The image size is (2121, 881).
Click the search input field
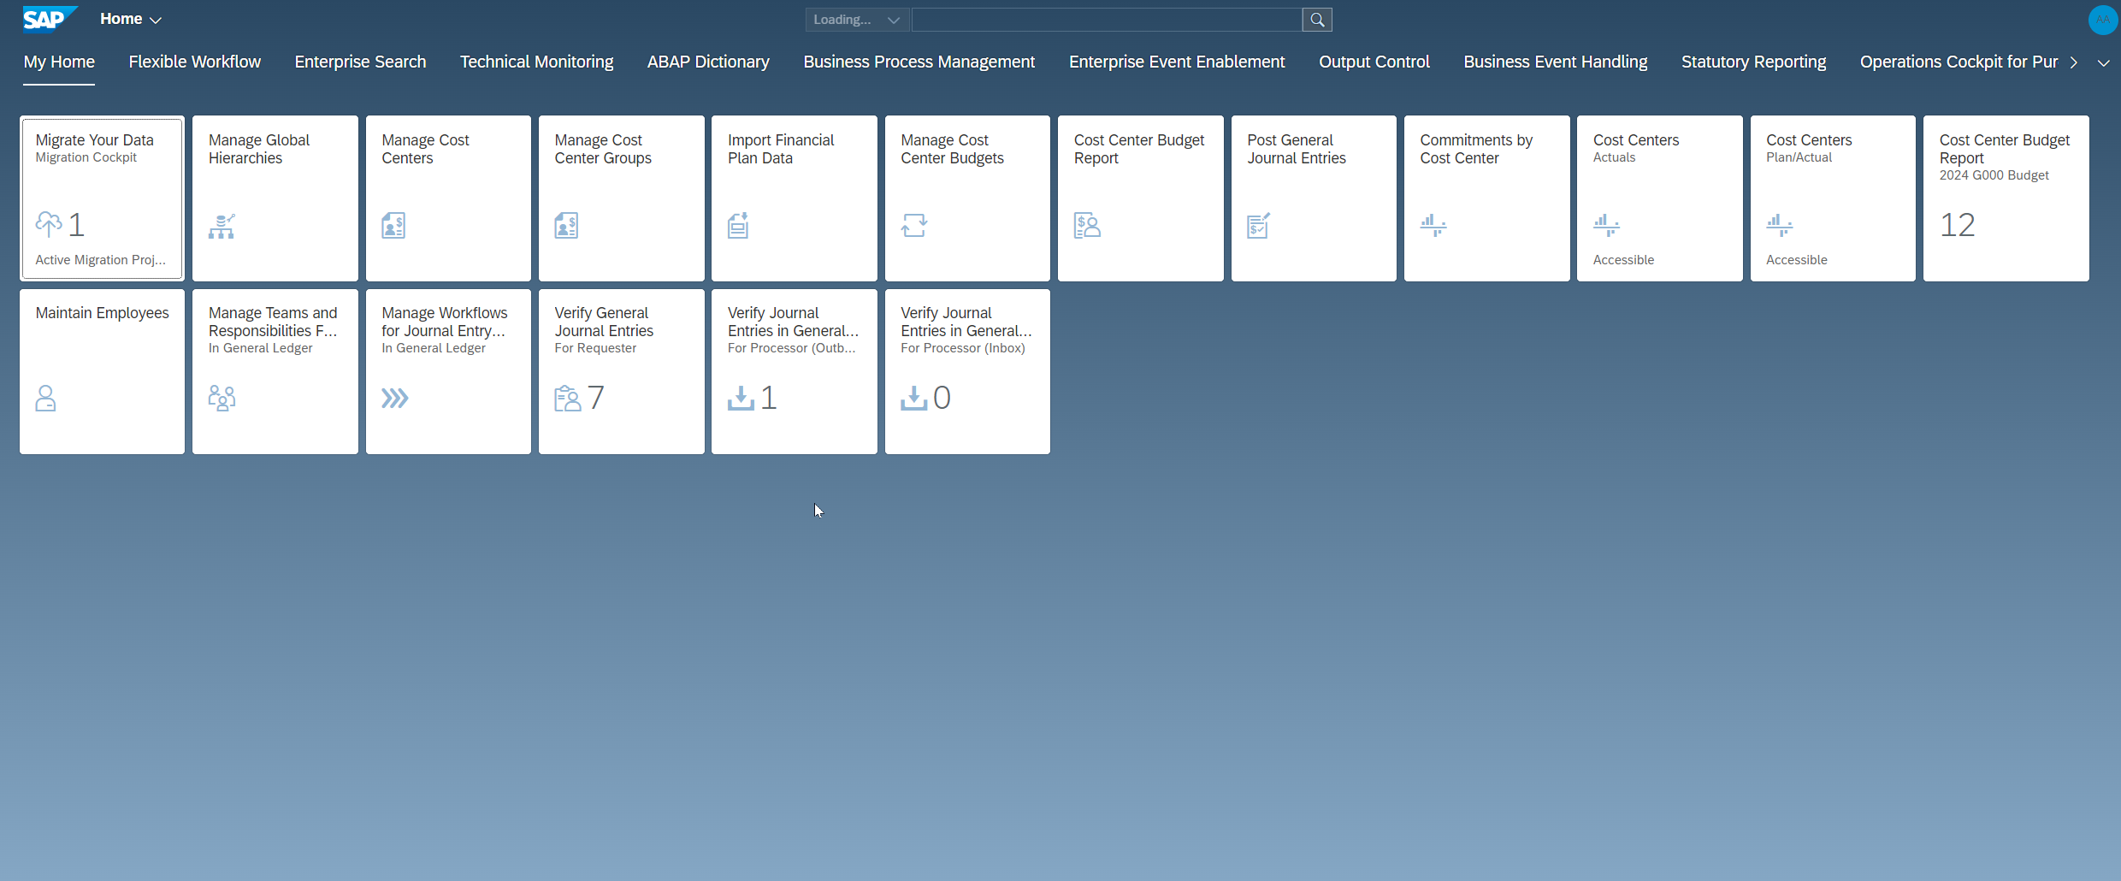1107,20
